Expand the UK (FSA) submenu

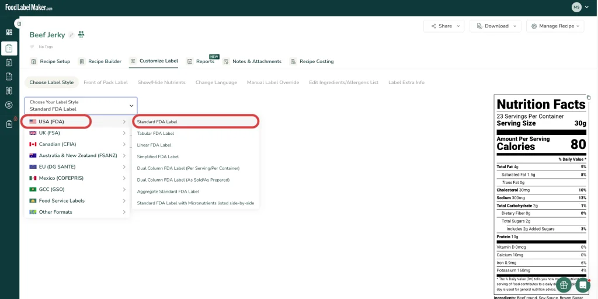77,133
